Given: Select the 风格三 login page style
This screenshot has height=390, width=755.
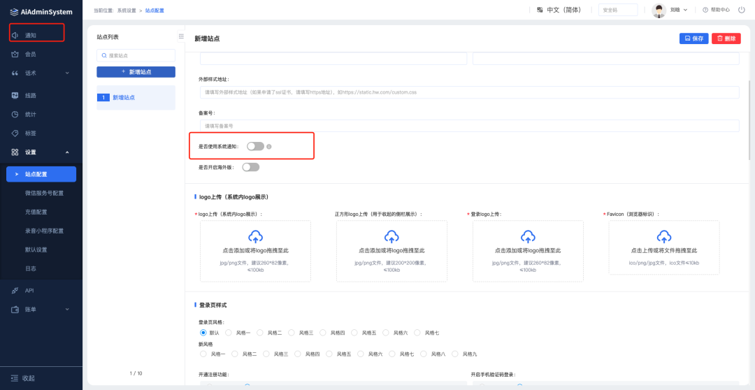Looking at the screenshot, I should coord(293,333).
